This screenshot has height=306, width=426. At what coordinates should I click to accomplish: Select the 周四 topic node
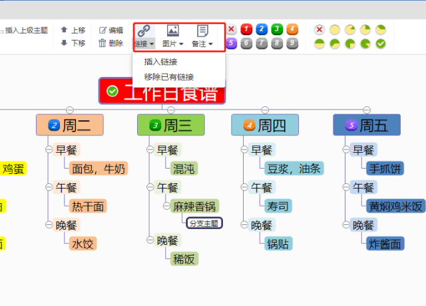265,125
